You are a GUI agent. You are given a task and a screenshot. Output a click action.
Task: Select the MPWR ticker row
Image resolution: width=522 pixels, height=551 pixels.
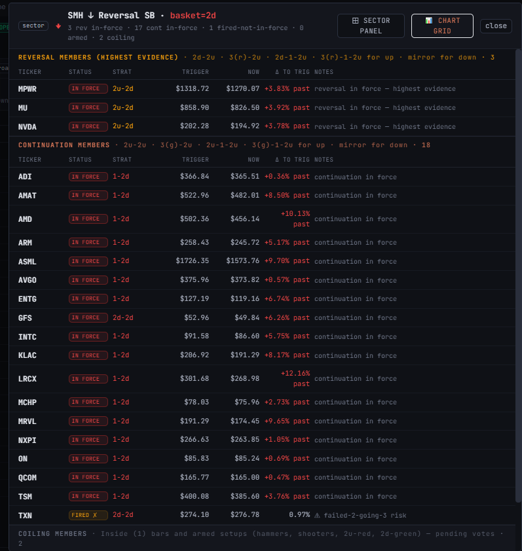tap(262, 89)
